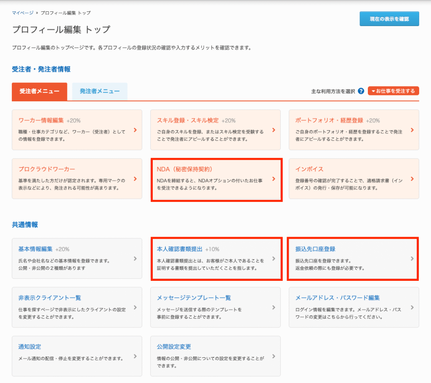Open 本人確認書類提出 link
Screen dimensions: 431x383
point(180,249)
